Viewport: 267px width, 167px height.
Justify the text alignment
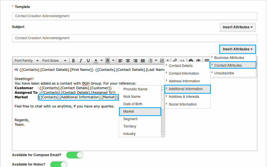click(143, 61)
